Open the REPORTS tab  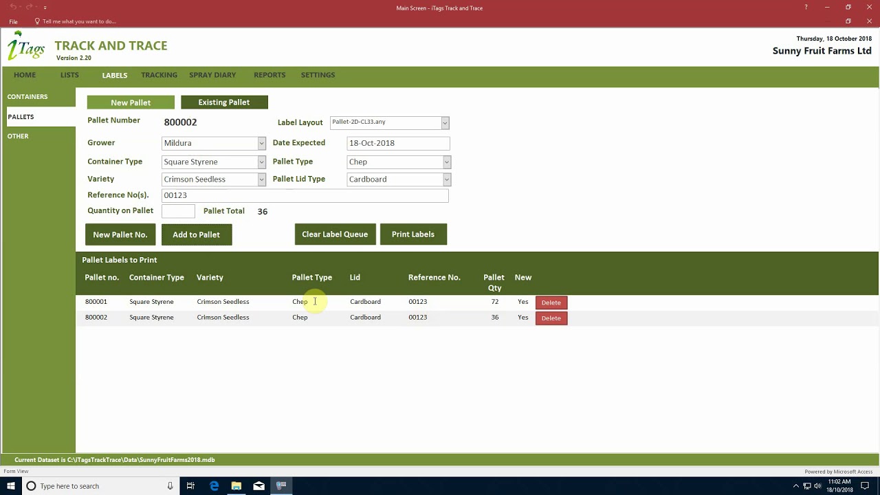point(269,75)
